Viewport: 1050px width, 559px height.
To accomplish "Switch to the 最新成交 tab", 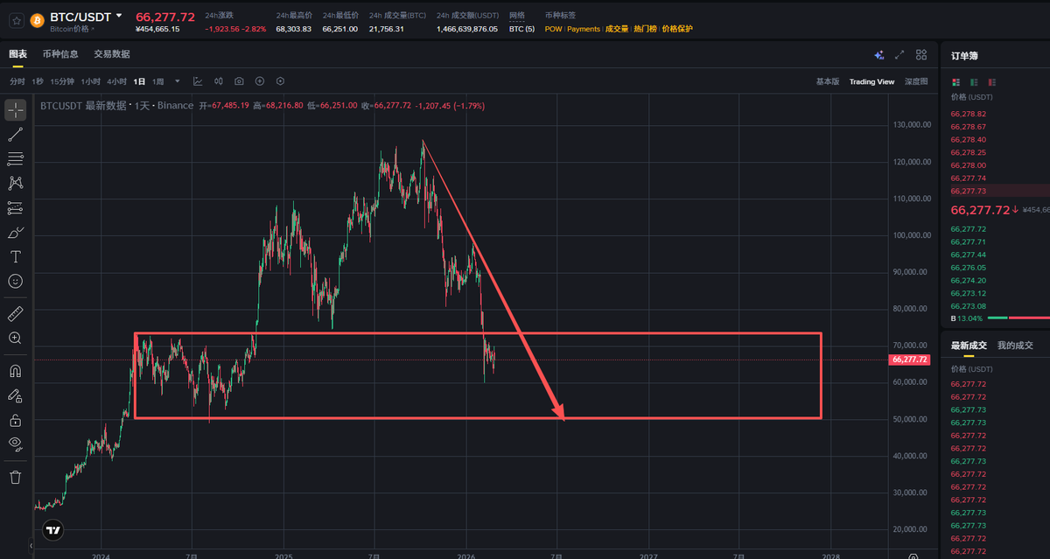I will 969,346.
